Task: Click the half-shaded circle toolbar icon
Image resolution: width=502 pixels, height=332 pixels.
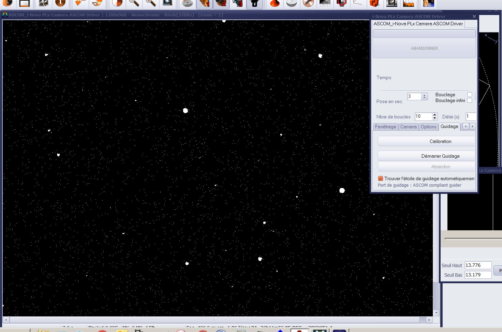Action: coord(117,3)
